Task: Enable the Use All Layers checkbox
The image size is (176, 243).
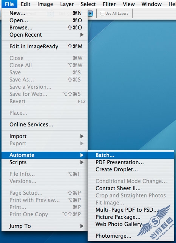Action: tap(102, 14)
